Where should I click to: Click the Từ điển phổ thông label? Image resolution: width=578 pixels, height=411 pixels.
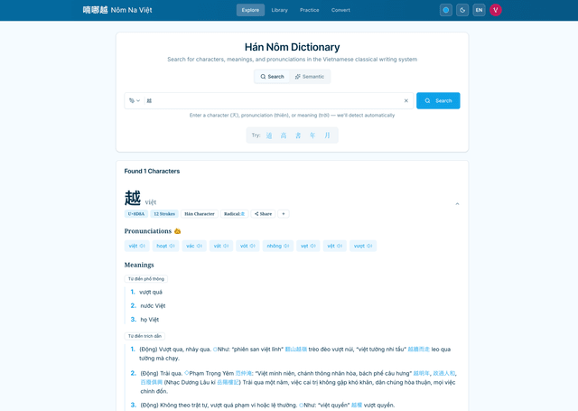click(x=146, y=279)
